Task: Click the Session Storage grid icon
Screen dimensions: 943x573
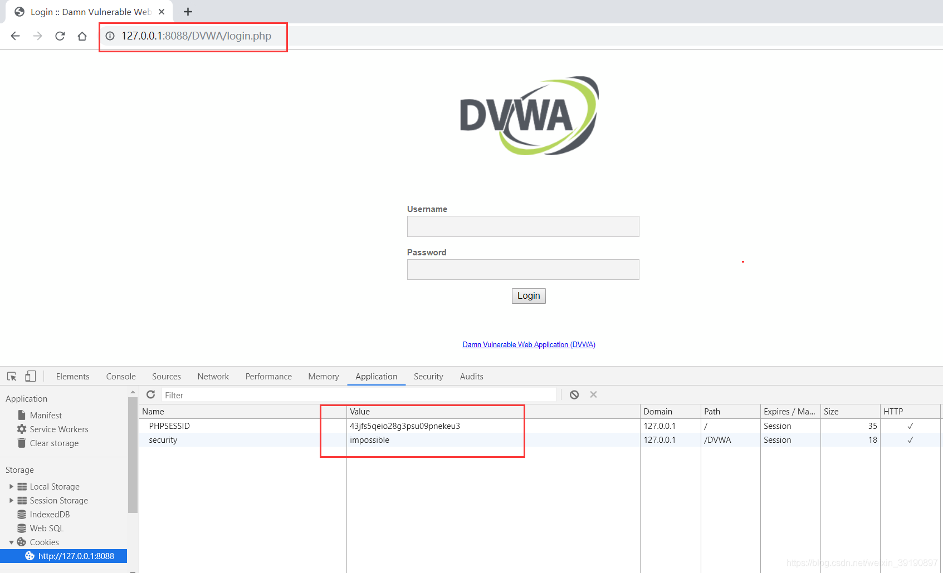Action: point(22,500)
